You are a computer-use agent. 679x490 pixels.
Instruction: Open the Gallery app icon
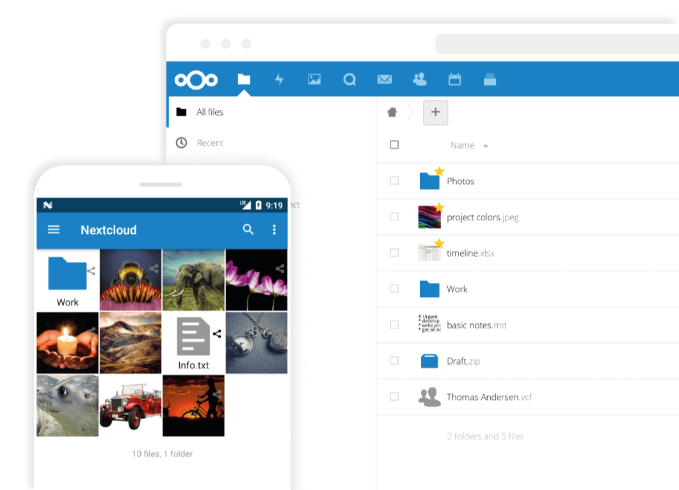point(314,79)
